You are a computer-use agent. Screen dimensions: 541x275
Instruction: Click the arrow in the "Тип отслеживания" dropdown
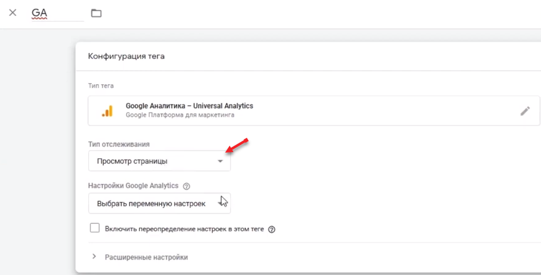tap(220, 161)
